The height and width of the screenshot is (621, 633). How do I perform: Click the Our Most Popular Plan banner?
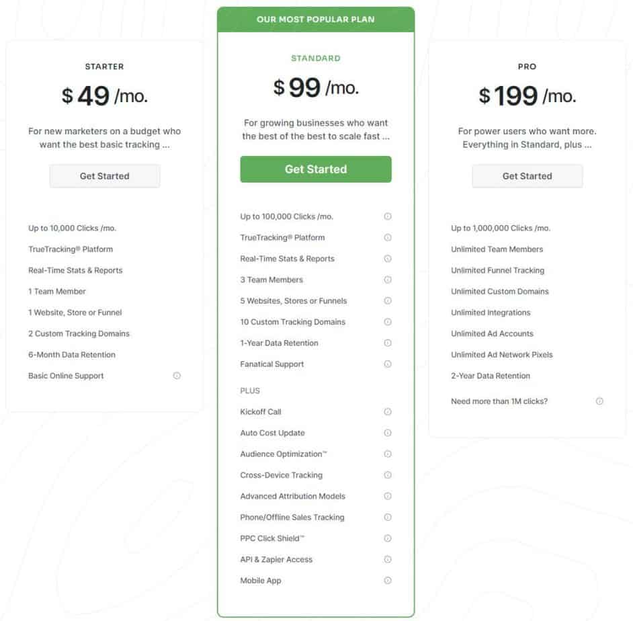pos(316,19)
